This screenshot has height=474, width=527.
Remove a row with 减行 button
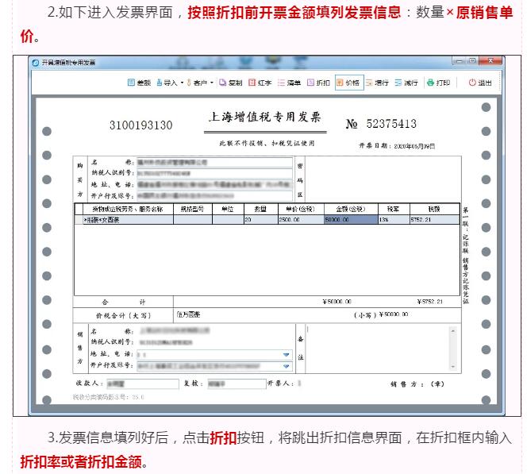(x=406, y=83)
